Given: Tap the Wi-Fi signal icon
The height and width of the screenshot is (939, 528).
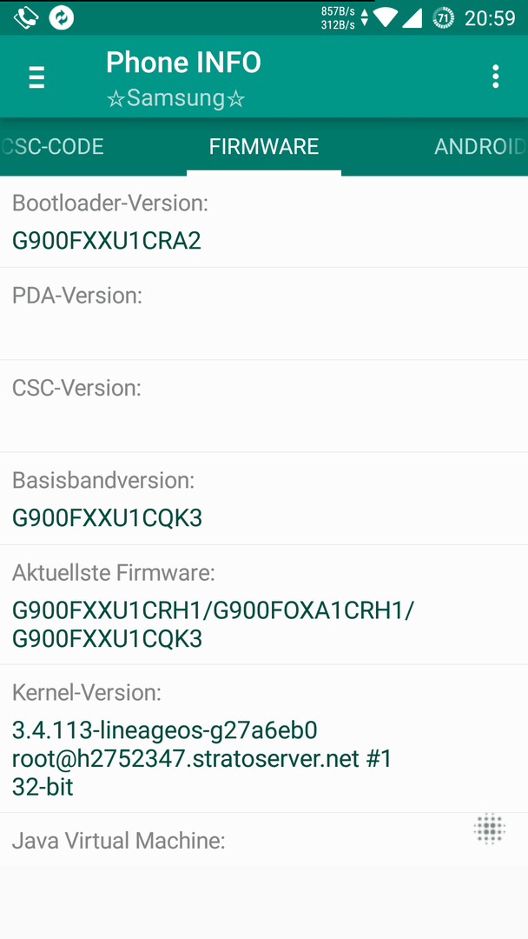Looking at the screenshot, I should pos(386,17).
